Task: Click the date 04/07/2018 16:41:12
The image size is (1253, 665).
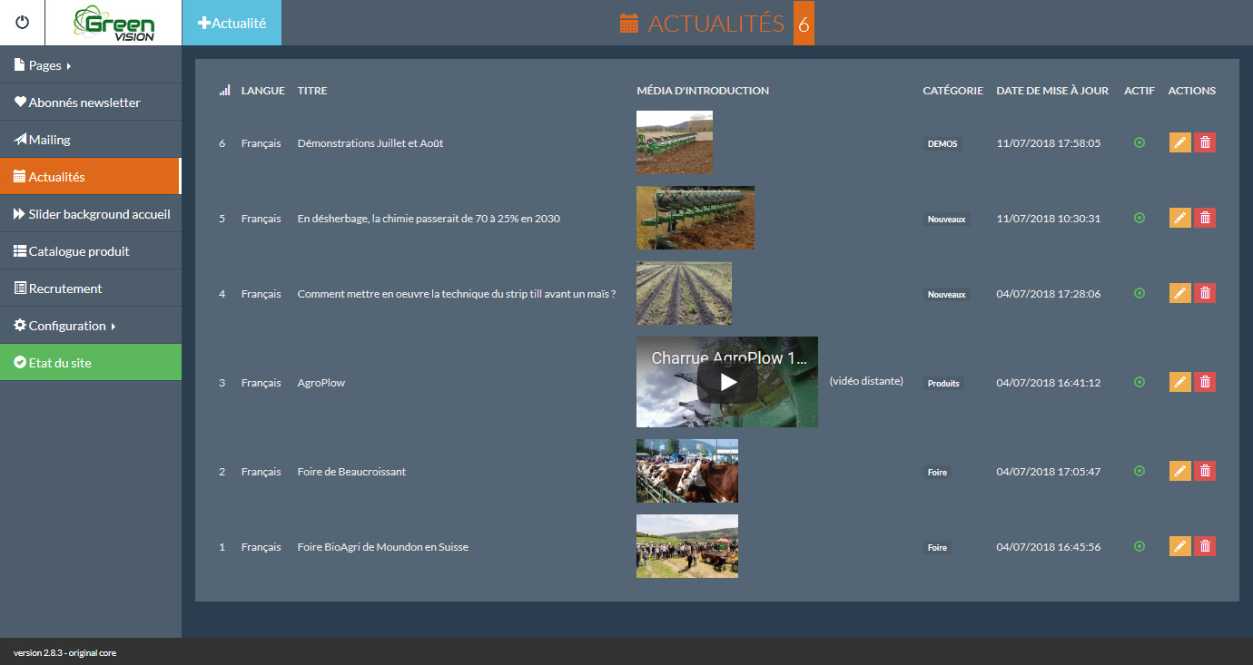Action: (x=1048, y=383)
